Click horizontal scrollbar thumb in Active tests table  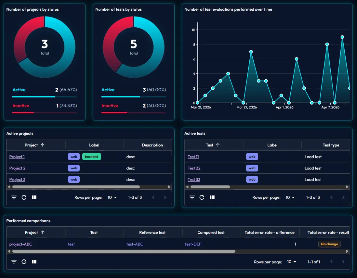(x=210, y=187)
